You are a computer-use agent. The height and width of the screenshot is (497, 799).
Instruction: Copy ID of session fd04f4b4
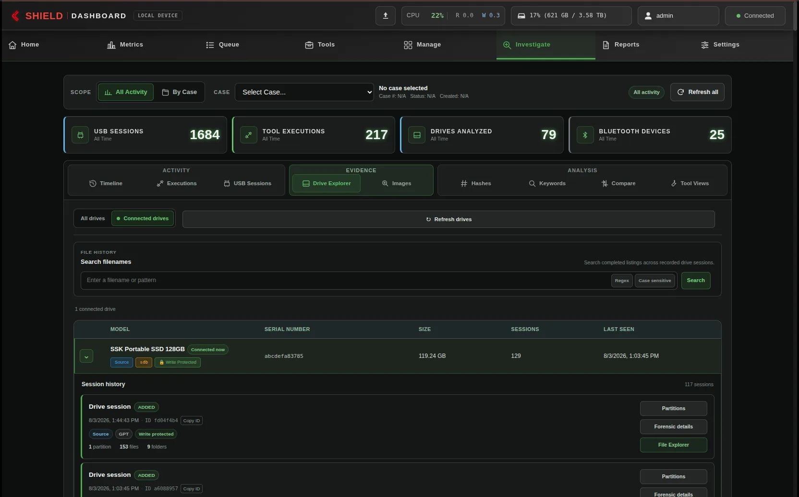coord(192,421)
